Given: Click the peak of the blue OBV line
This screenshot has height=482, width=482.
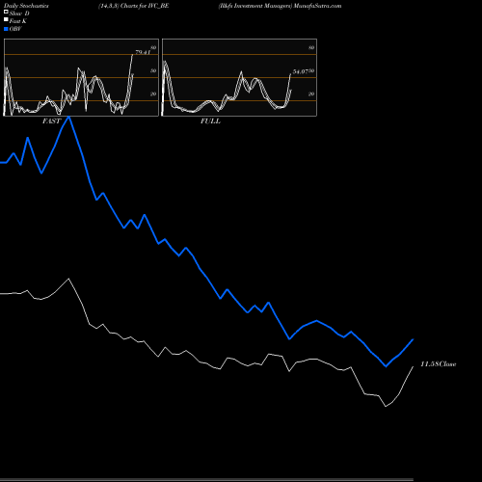Looking at the screenshot, I should [x=68, y=118].
